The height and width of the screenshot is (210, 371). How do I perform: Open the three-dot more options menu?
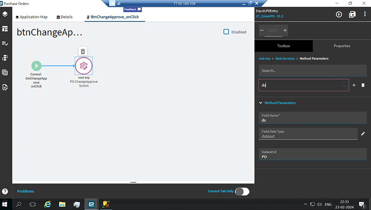365,14
